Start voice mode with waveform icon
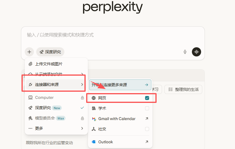 click(197, 52)
